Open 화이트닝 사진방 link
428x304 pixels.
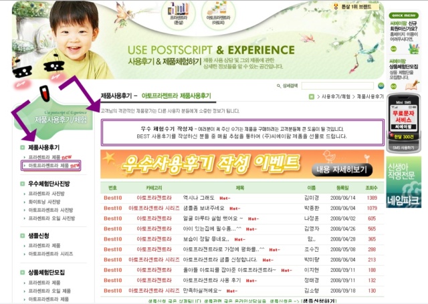coord(44,202)
